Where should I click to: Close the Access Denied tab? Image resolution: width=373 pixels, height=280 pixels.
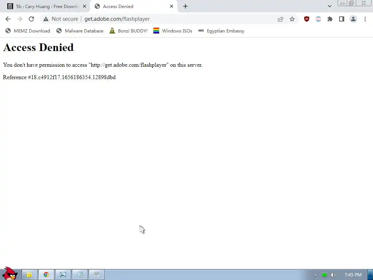(172, 7)
